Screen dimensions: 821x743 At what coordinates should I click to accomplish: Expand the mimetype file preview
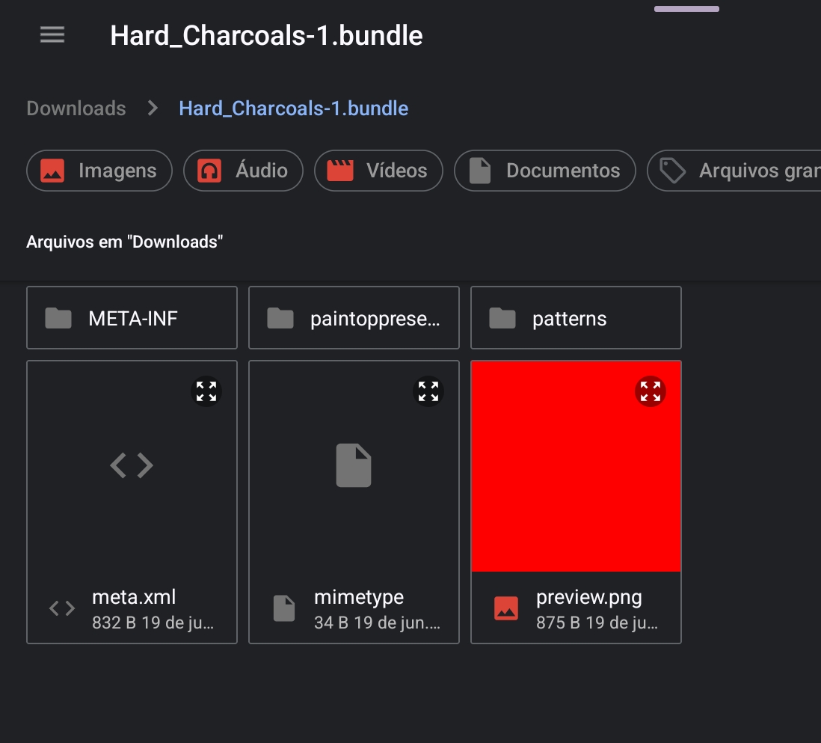pos(428,391)
